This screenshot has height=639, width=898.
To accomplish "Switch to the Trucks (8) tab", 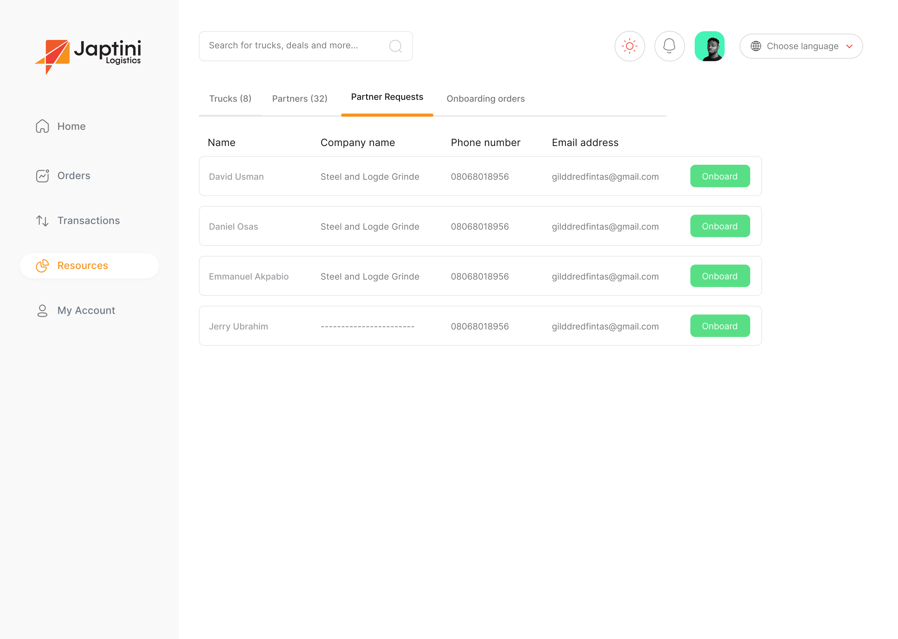I will coord(230,99).
